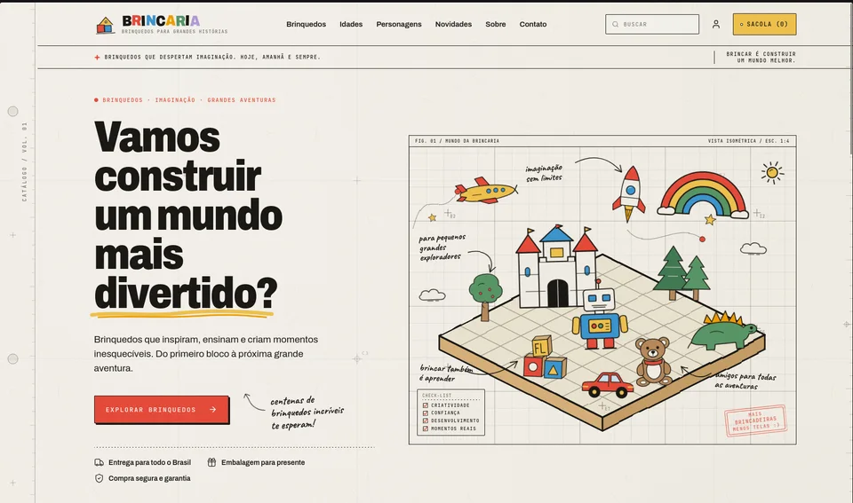Click the round apple tree illustration

[485, 296]
